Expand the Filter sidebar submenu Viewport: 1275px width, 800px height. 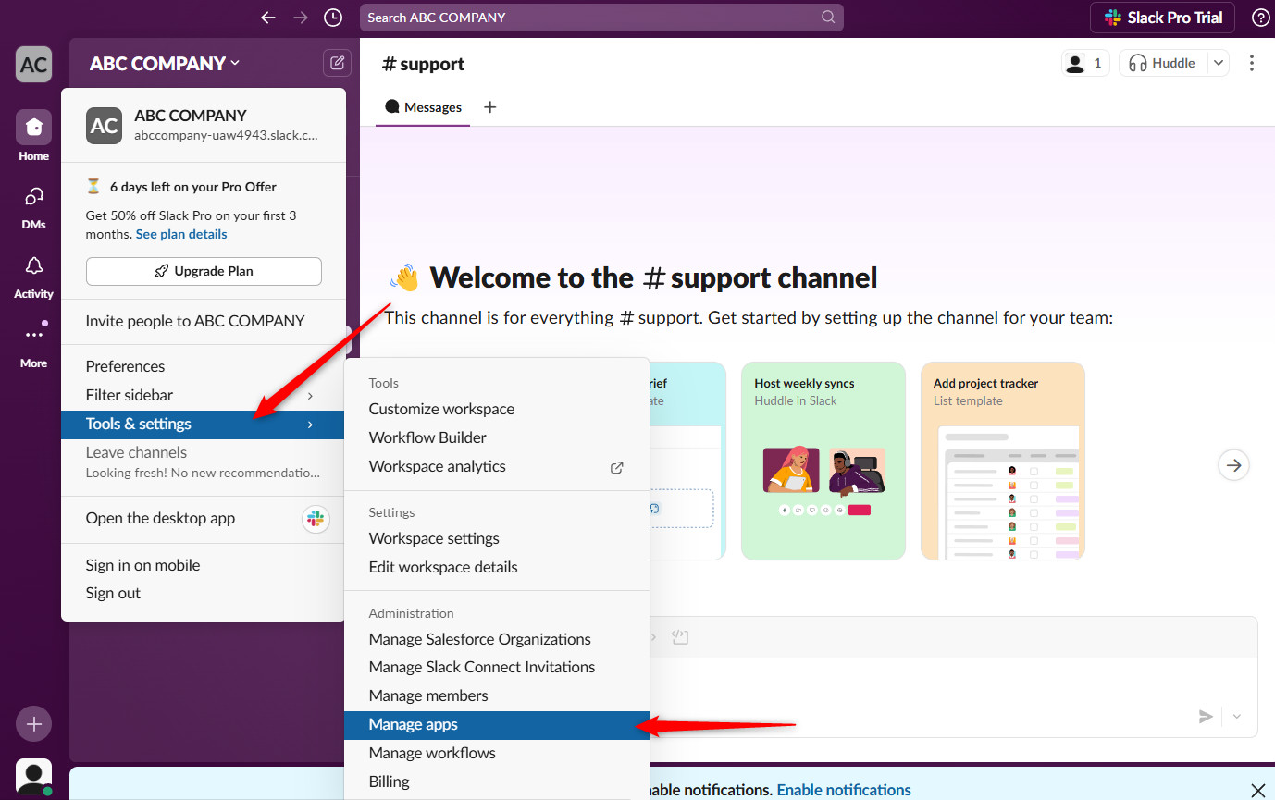(x=200, y=395)
